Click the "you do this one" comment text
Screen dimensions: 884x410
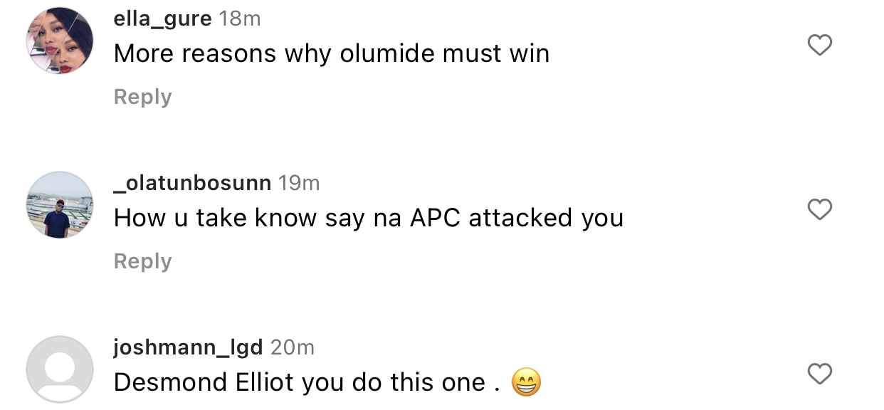click(x=394, y=383)
